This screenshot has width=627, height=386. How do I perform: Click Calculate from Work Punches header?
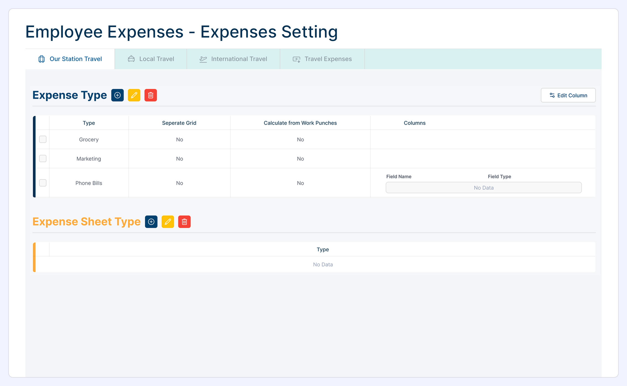click(x=300, y=123)
